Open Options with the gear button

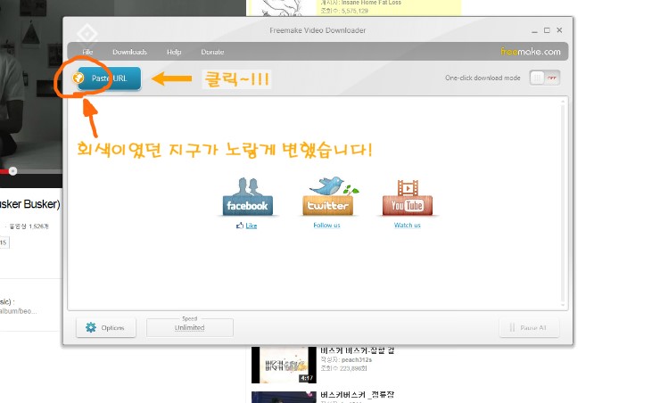(x=106, y=328)
